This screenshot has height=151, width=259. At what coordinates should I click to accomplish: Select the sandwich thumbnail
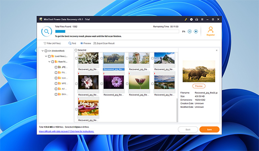tap(88, 107)
